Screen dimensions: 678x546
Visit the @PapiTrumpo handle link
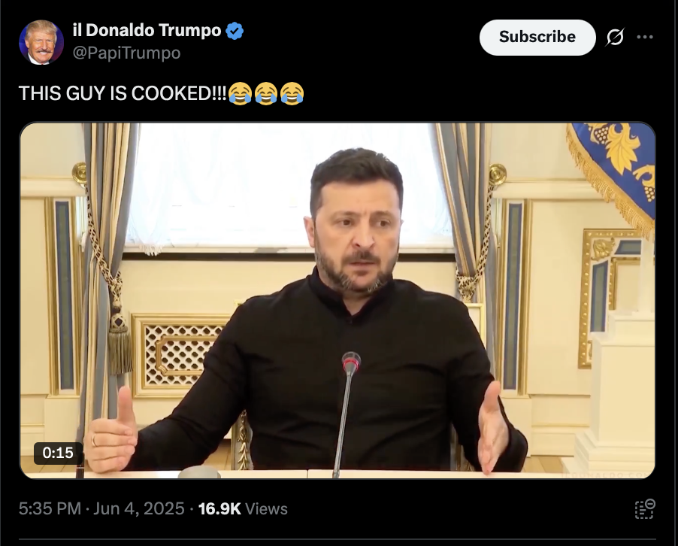tap(127, 53)
